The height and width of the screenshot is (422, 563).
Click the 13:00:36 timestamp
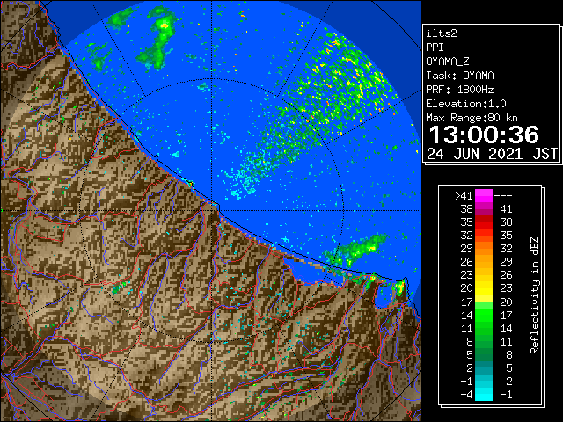484,135
